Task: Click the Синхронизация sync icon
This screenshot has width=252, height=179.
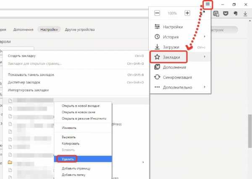Action: coord(157,77)
